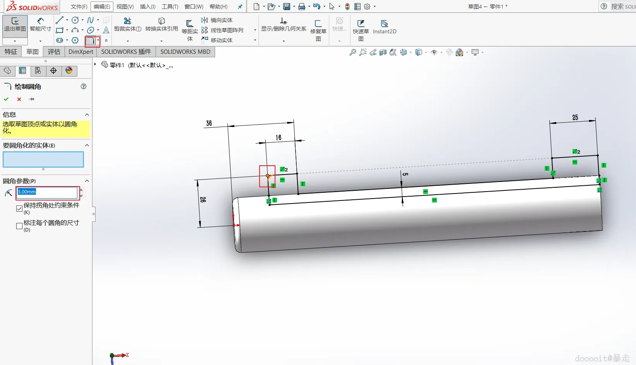Select the sketch Point tool
Viewport: 636px width, 365px height.
(106, 40)
